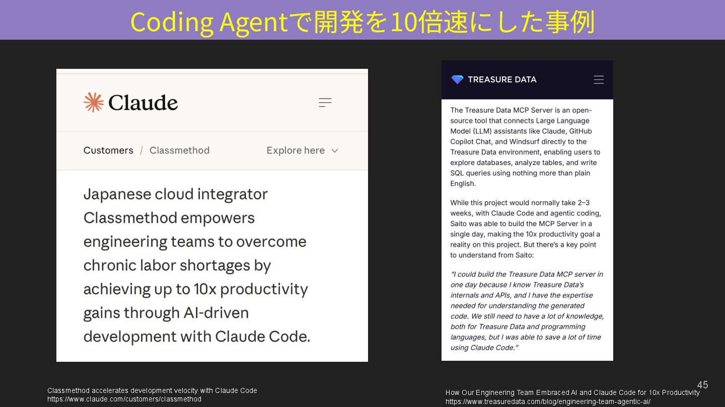Open the Claude page hamburger menu
725x407 pixels.
(325, 103)
